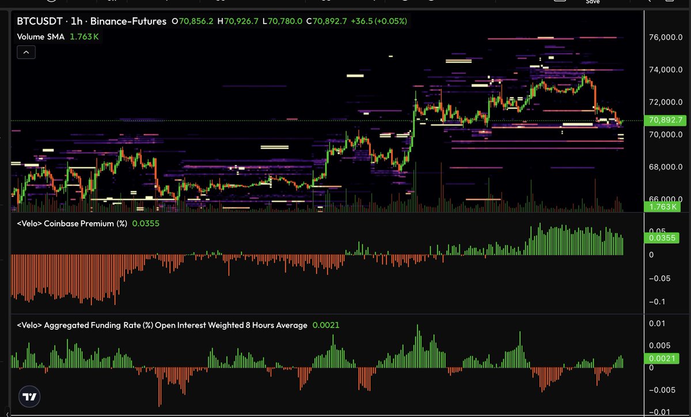Select the Aggregated Funding Rate indicator title
The width and height of the screenshot is (691, 417).
pyautogui.click(x=162, y=325)
